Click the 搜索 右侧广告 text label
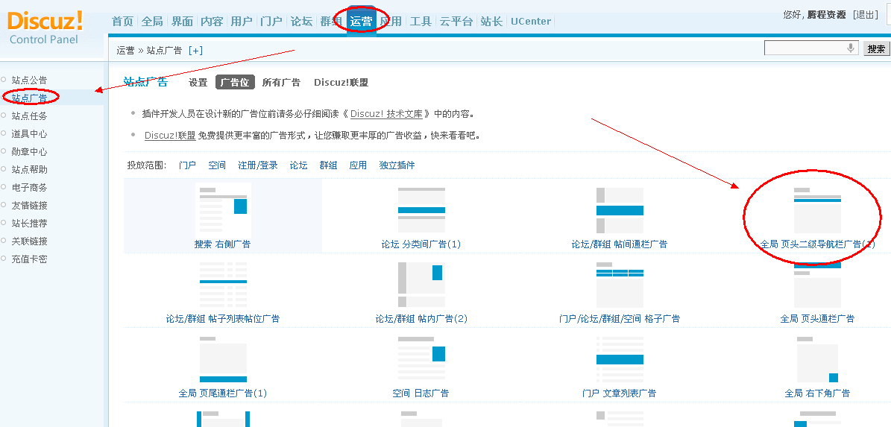Image resolution: width=891 pixels, height=427 pixels. 222,244
